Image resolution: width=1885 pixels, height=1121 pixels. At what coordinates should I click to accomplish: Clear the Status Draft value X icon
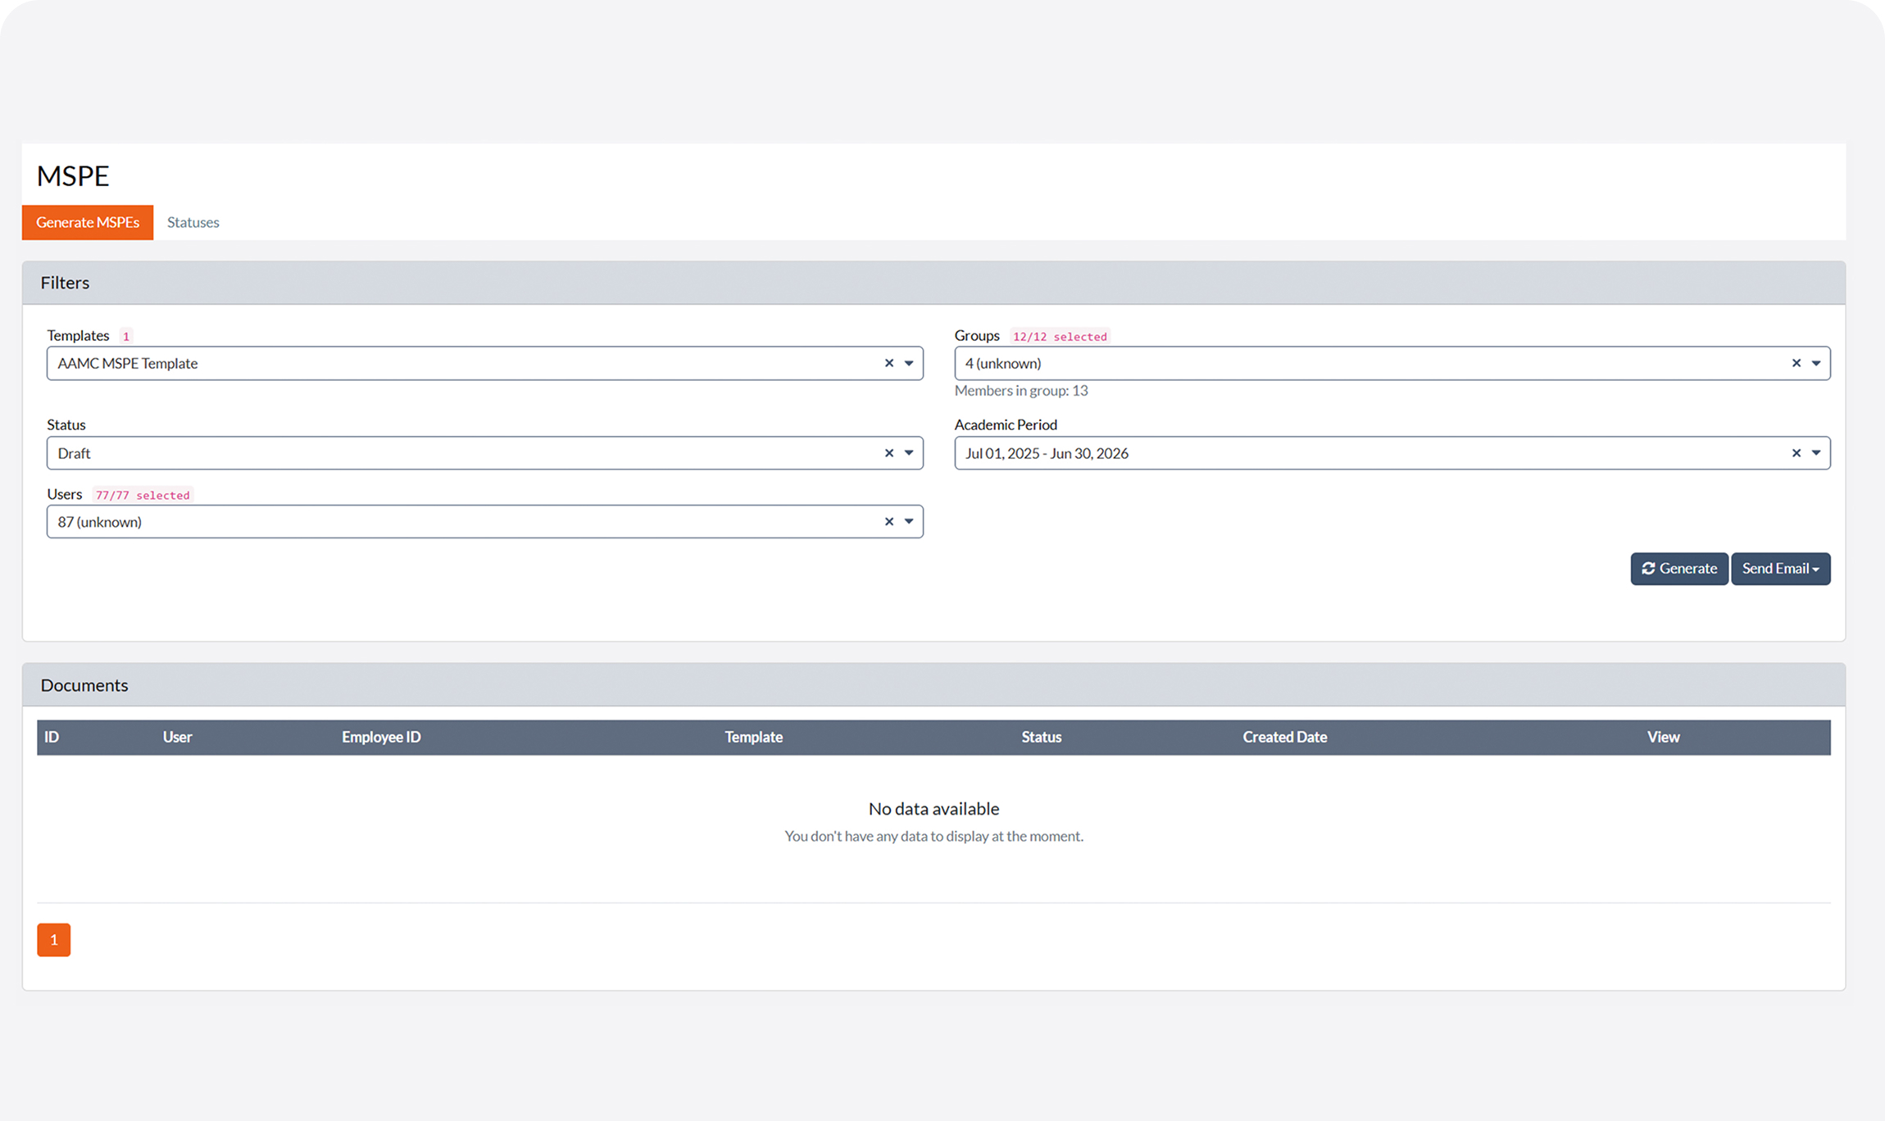[x=888, y=453]
